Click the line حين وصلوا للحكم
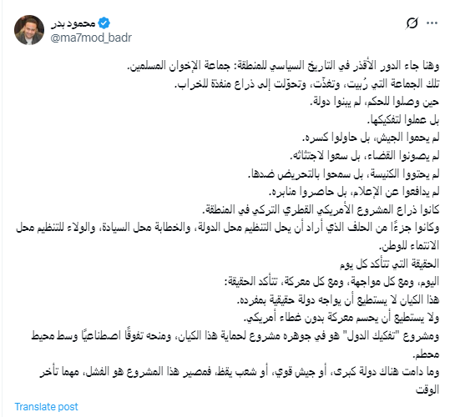450x417 pixels. coord(375,102)
